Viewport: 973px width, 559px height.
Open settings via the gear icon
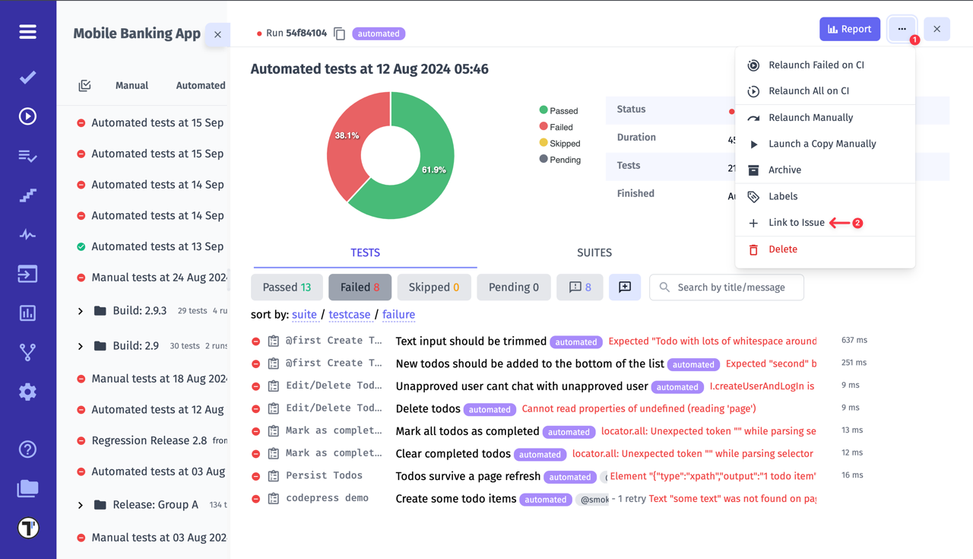pyautogui.click(x=27, y=391)
